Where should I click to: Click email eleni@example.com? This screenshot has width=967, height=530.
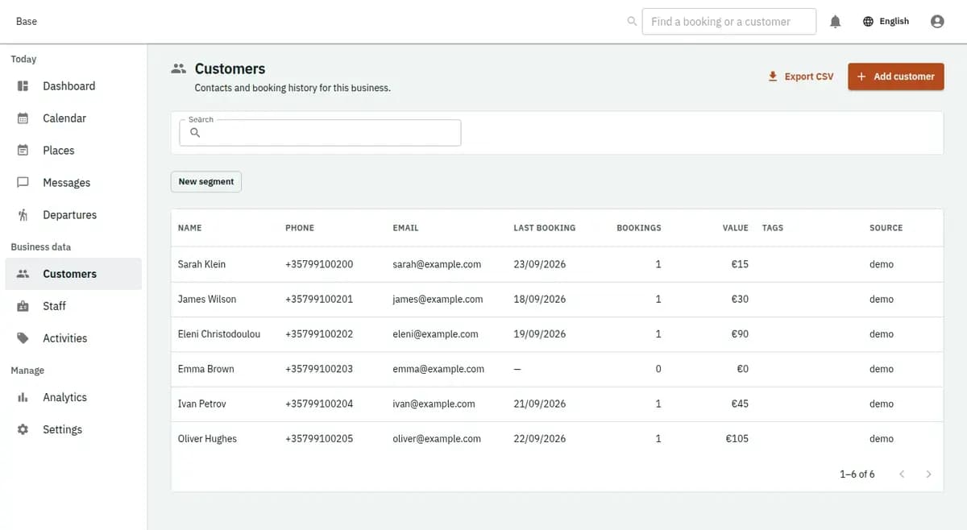pos(435,334)
